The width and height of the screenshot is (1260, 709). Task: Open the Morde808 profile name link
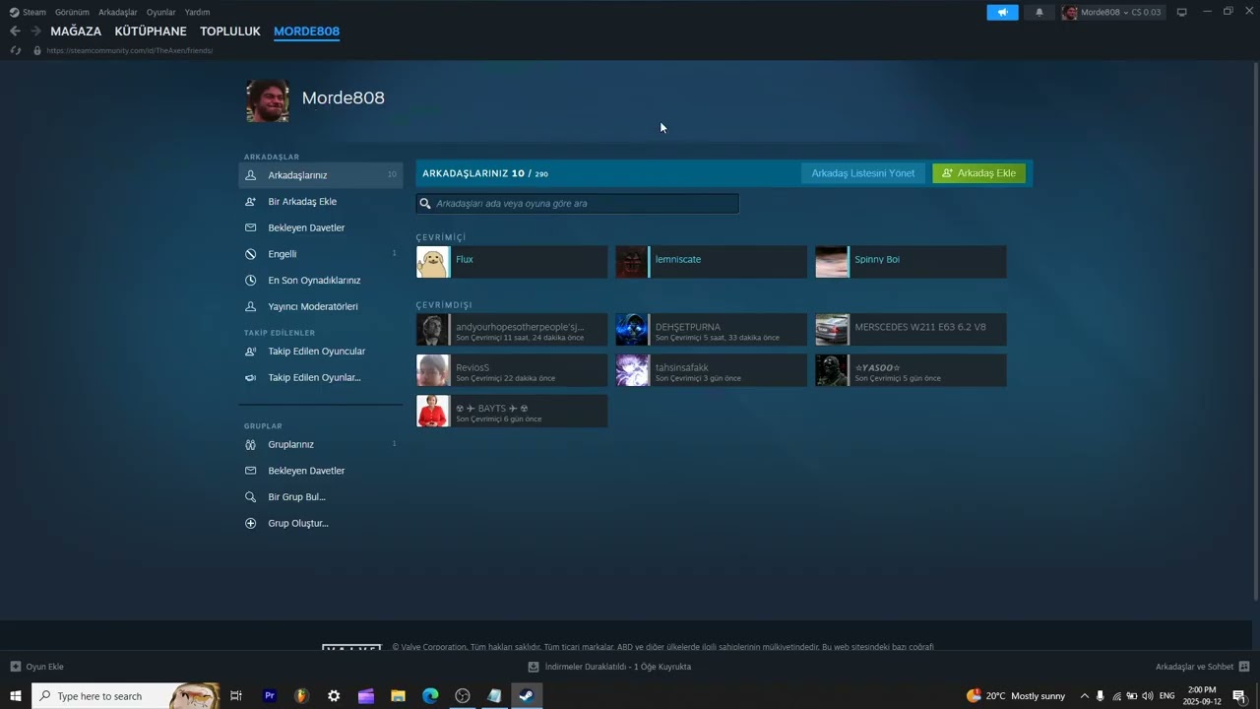343,97
